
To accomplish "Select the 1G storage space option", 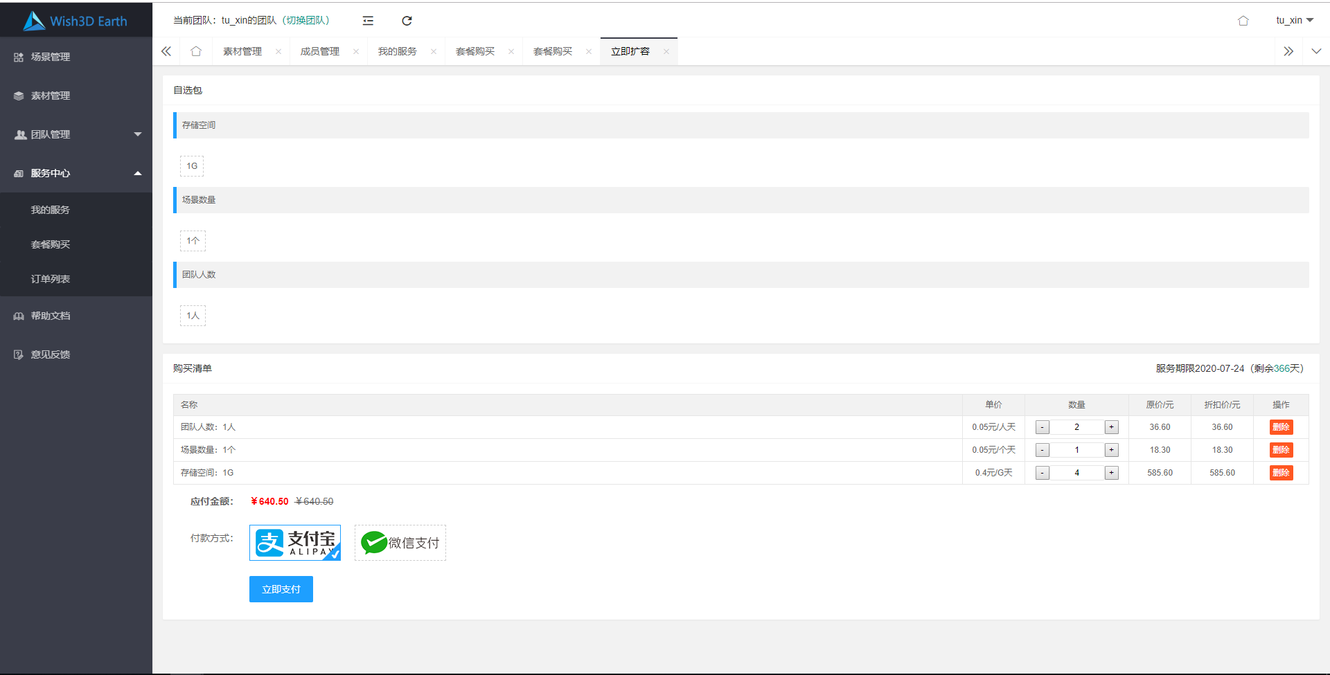I will coord(192,166).
